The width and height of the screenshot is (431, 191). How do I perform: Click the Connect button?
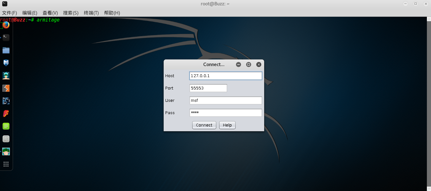coord(204,125)
